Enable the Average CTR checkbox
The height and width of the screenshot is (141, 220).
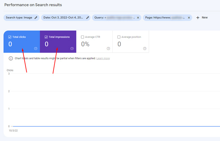pyautogui.click(x=83, y=37)
